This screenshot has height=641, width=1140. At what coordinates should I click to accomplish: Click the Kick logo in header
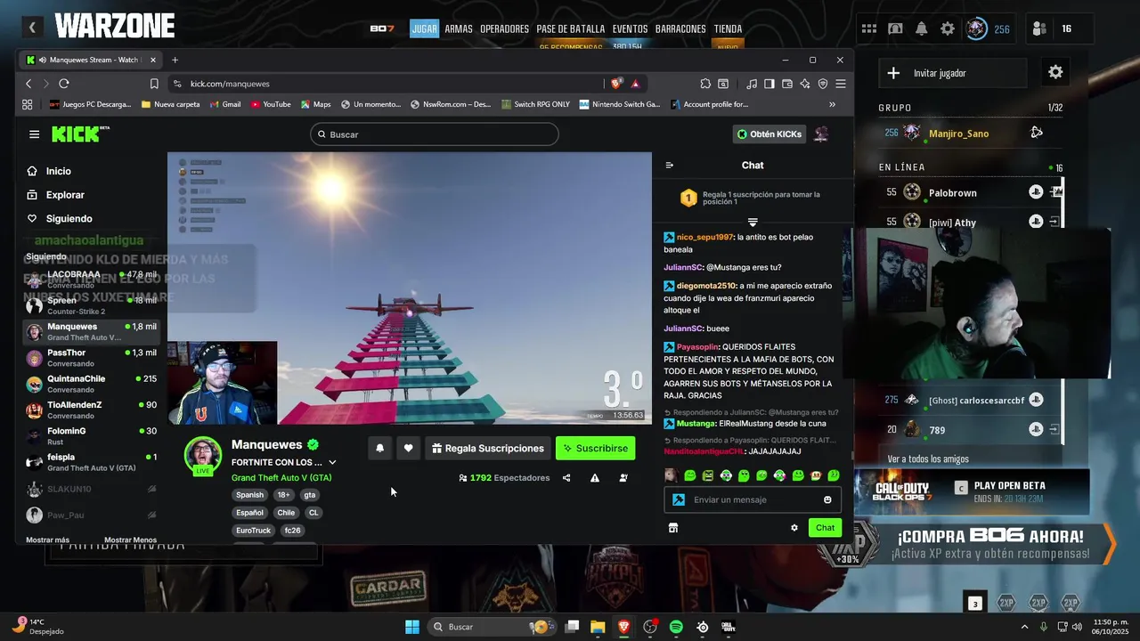coord(80,134)
